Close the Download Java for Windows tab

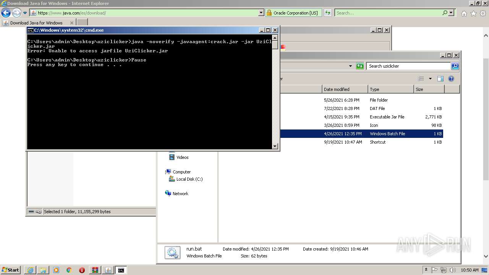tap(71, 23)
